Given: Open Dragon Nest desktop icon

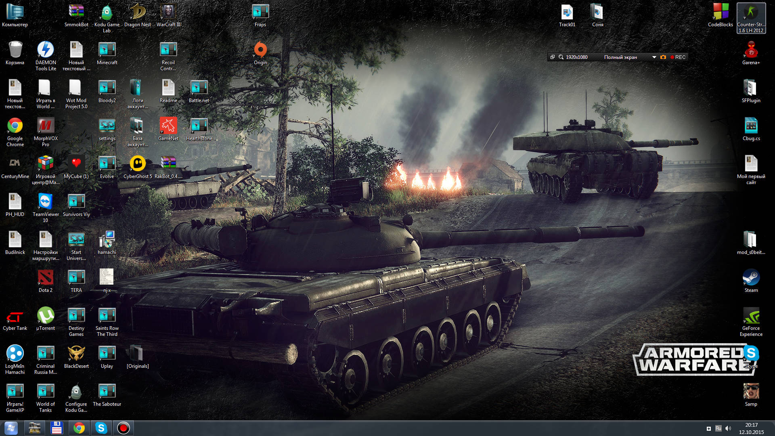Looking at the screenshot, I should coord(138,15).
